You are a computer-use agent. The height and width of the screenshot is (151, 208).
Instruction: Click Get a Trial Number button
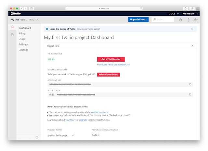coord(111,59)
